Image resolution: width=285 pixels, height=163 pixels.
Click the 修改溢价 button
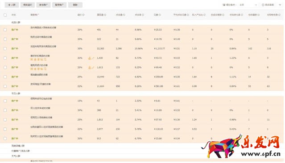click(x=28, y=5)
